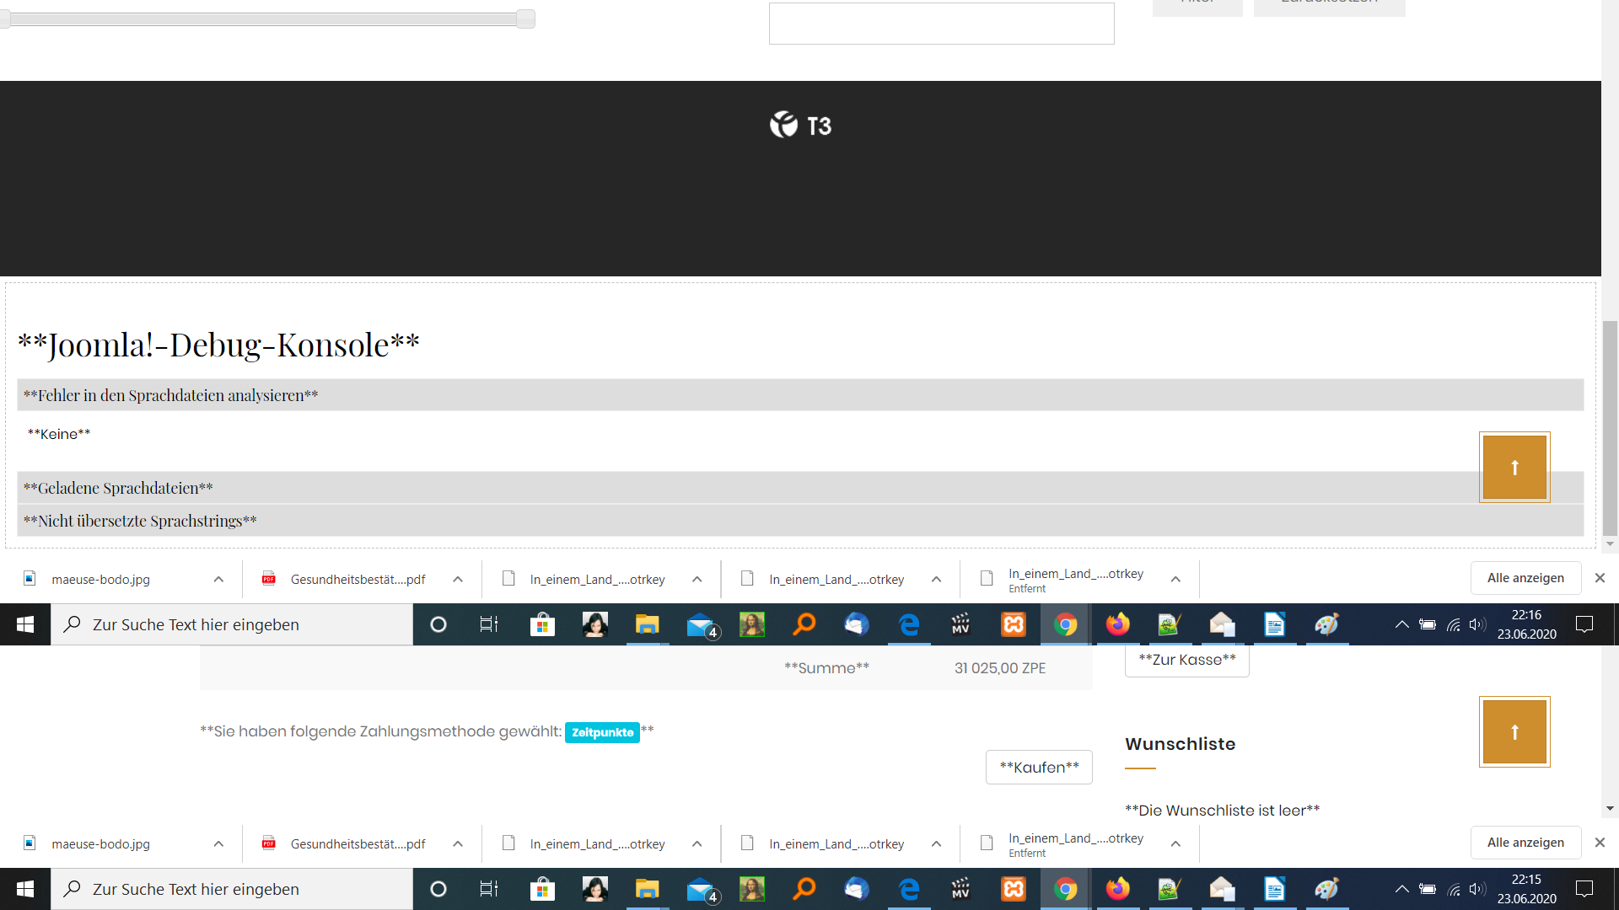Click the Zeitpunkte payment method badge
The width and height of the screenshot is (1619, 910).
(602, 732)
